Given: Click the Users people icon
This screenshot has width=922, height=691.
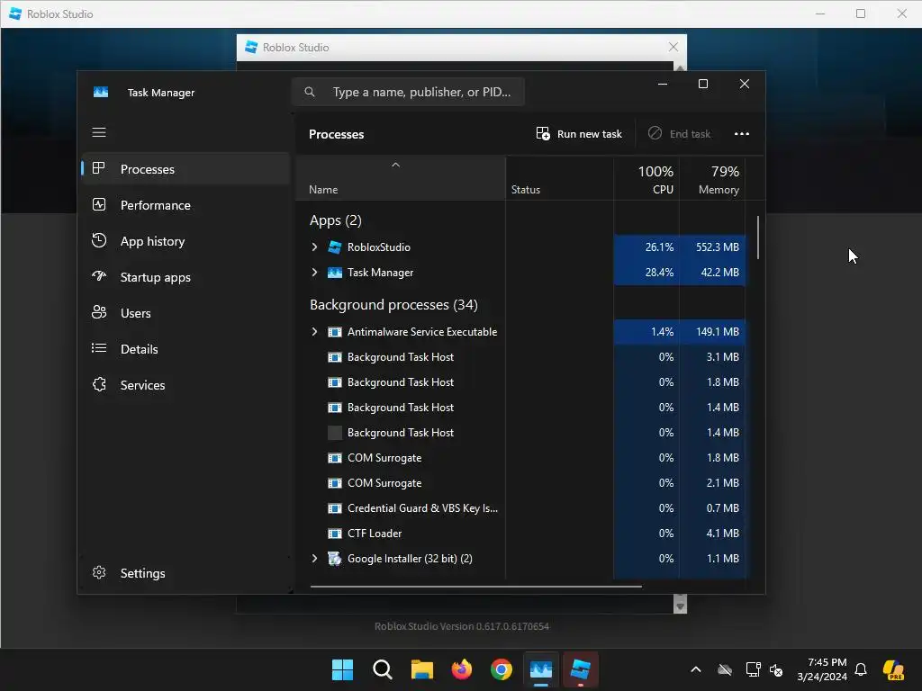Looking at the screenshot, I should (99, 312).
